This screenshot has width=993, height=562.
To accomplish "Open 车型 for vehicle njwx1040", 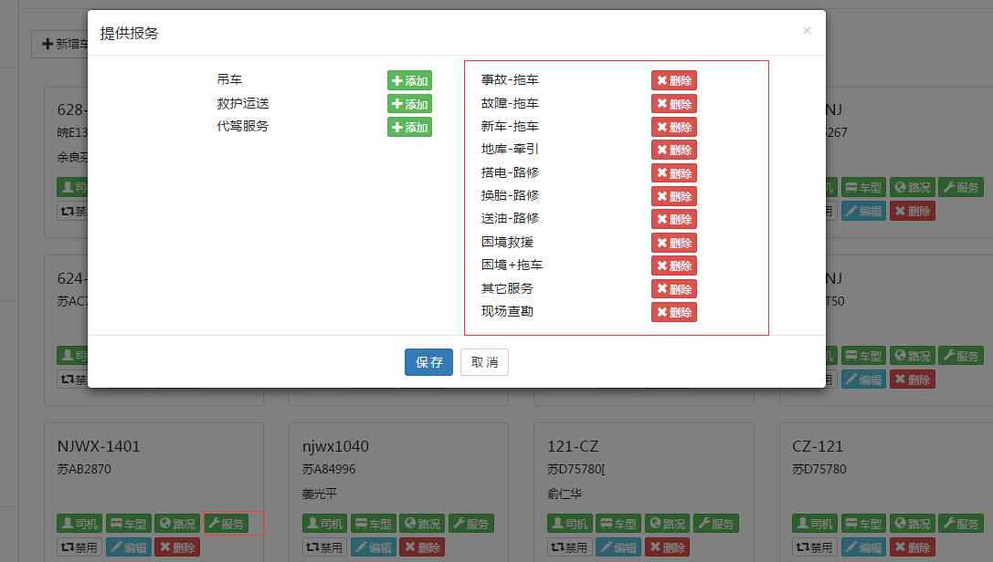I will pyautogui.click(x=372, y=524).
